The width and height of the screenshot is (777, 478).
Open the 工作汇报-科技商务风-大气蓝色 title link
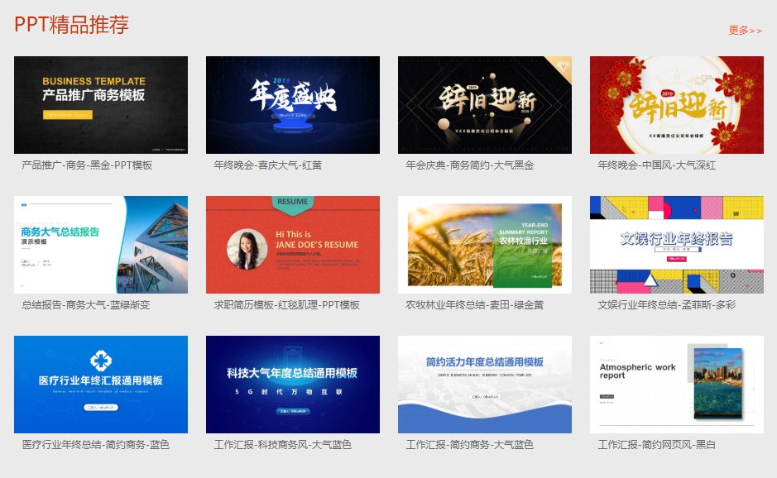click(283, 445)
